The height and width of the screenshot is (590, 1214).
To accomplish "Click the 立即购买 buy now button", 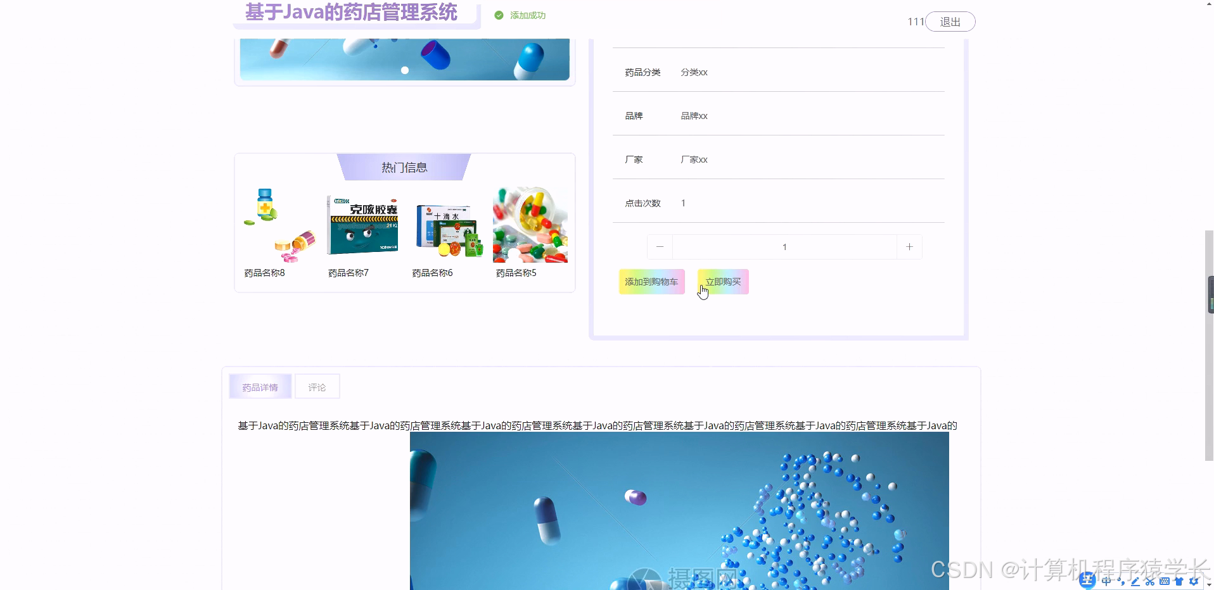I will tap(722, 281).
